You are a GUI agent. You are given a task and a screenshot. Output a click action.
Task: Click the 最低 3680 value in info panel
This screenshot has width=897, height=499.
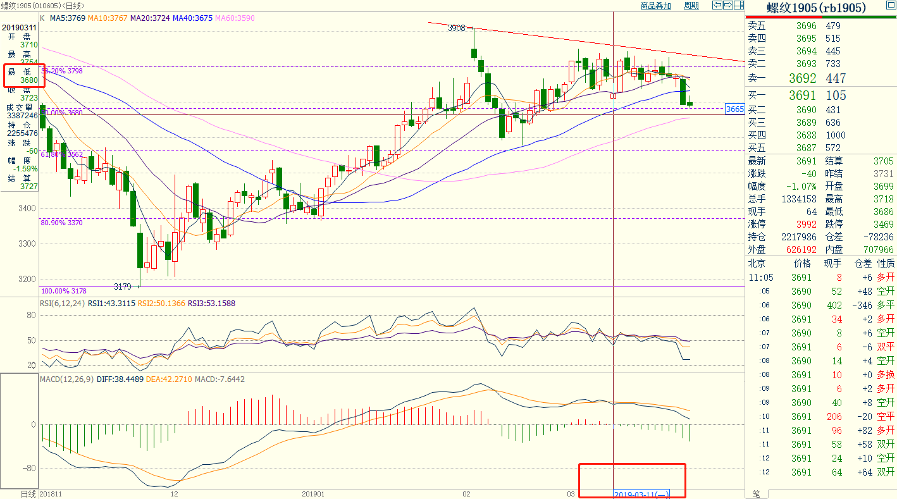(28, 80)
